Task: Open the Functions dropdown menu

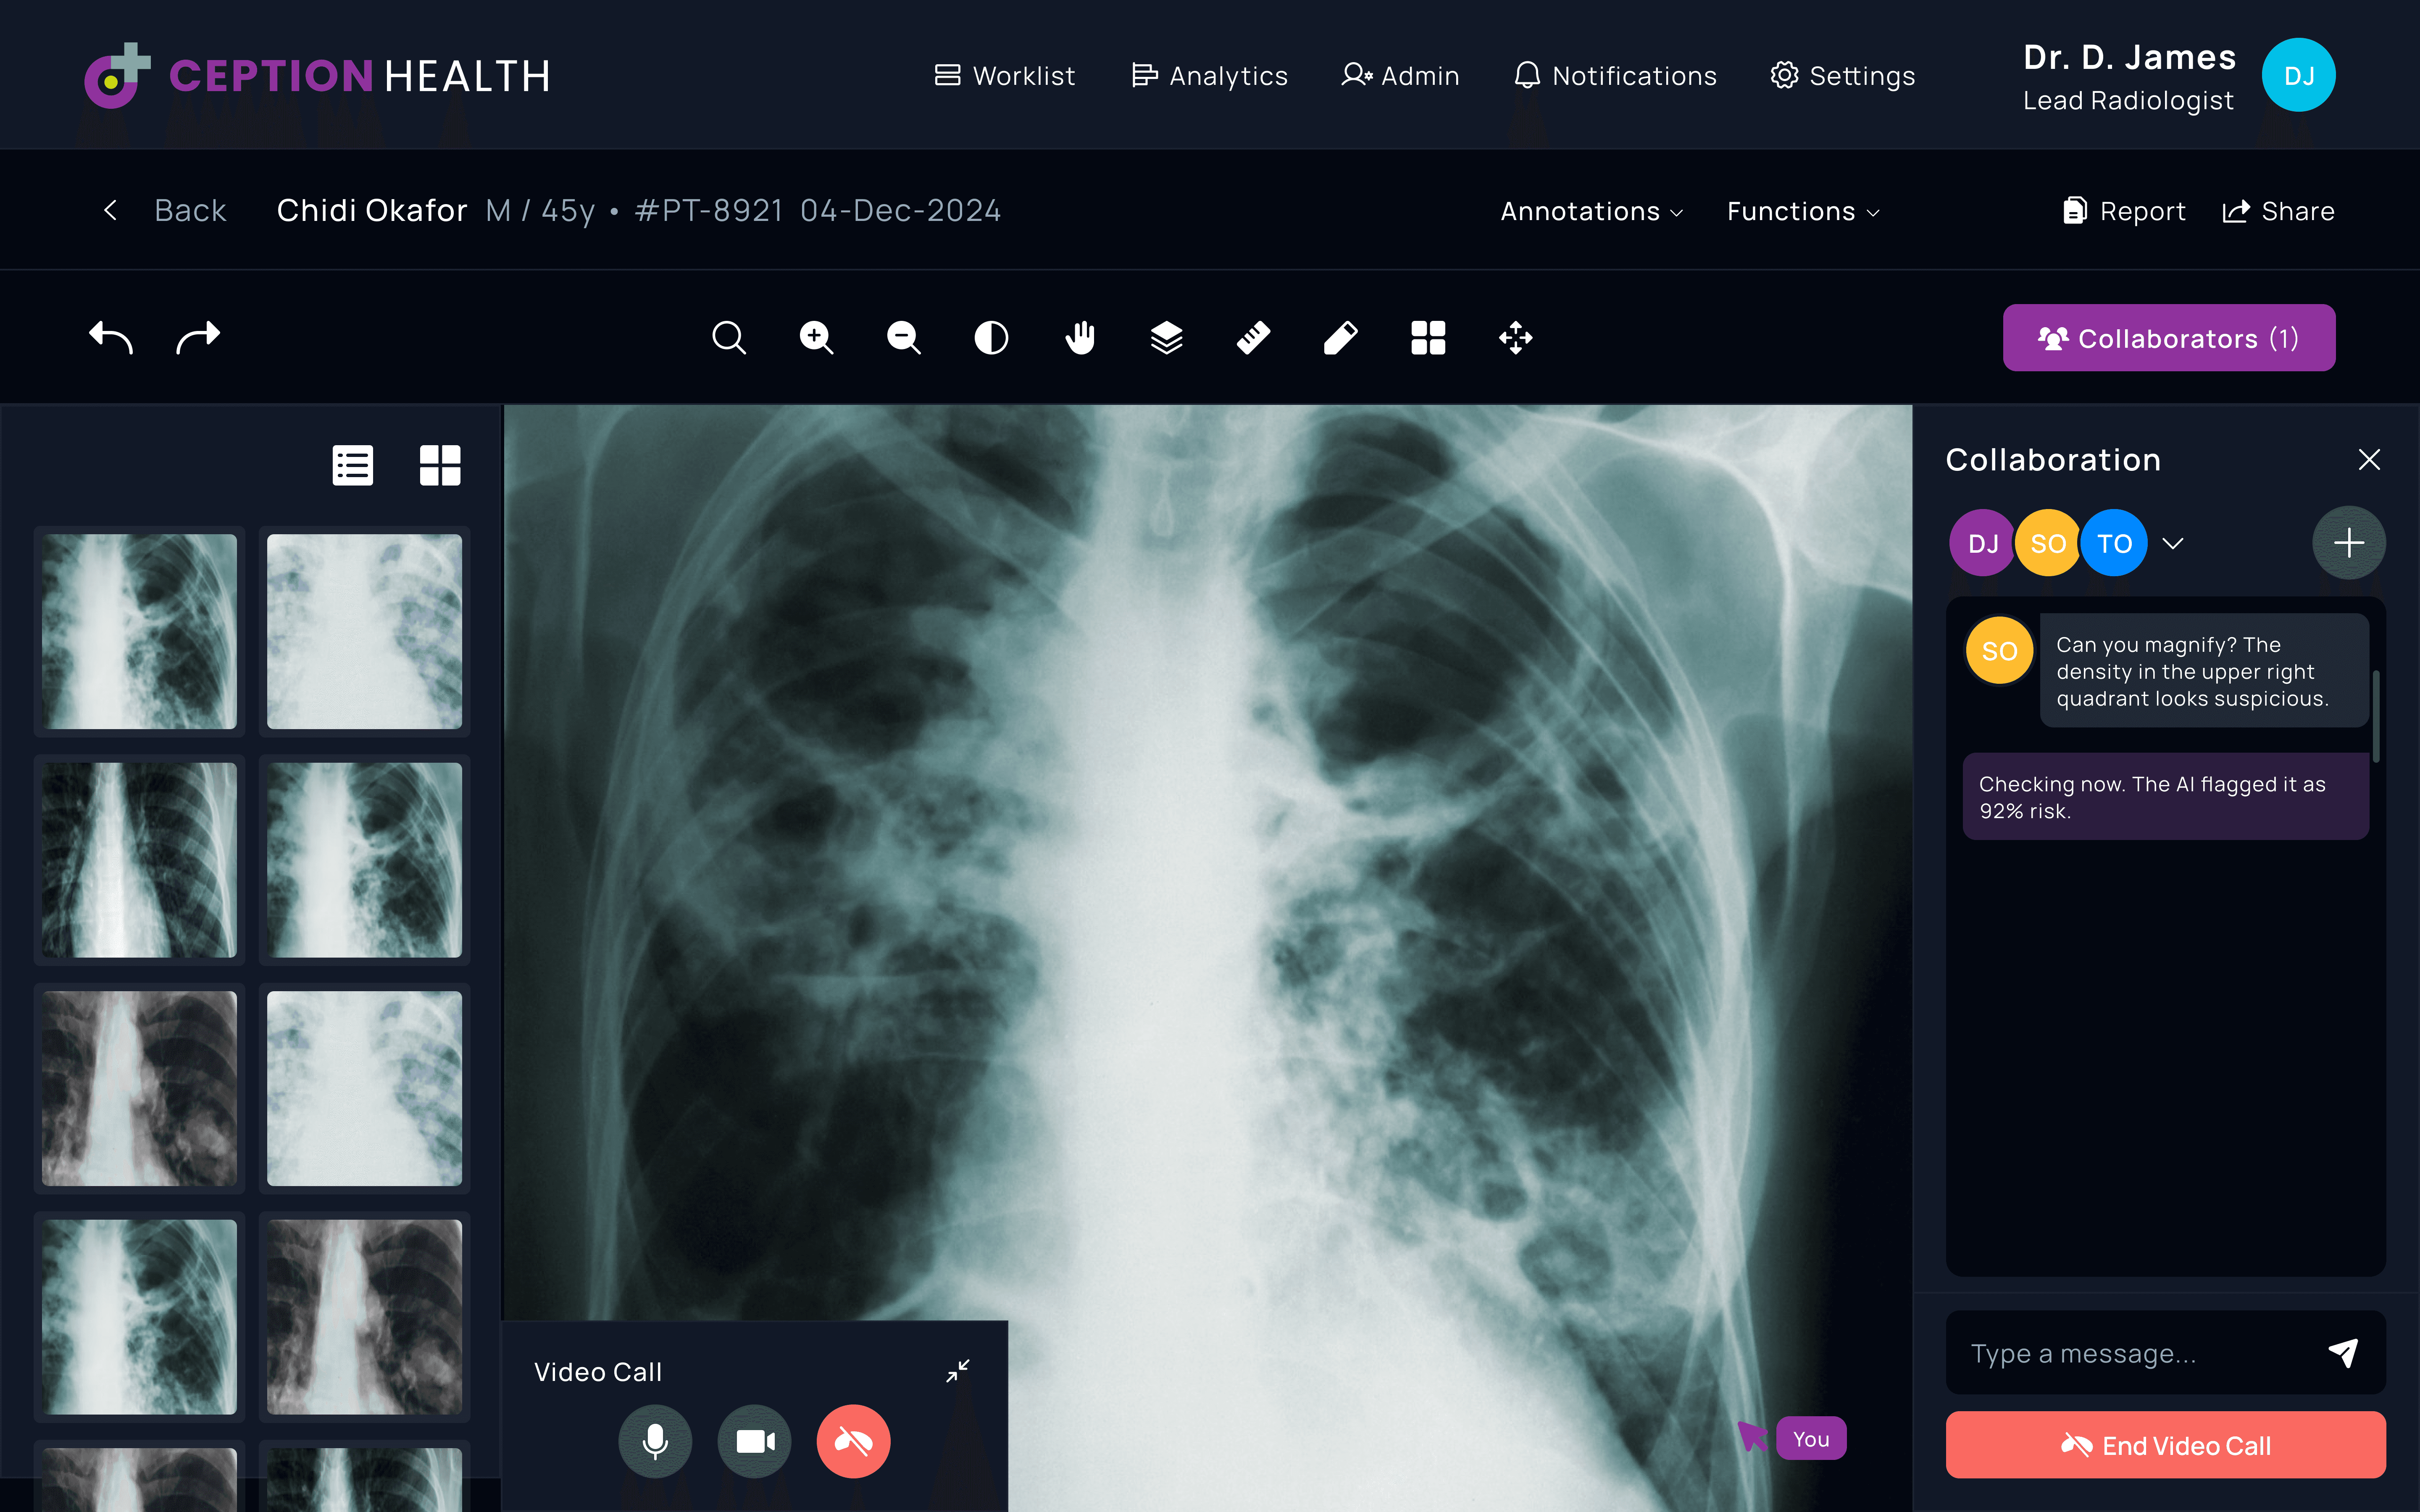Action: [x=1802, y=211]
